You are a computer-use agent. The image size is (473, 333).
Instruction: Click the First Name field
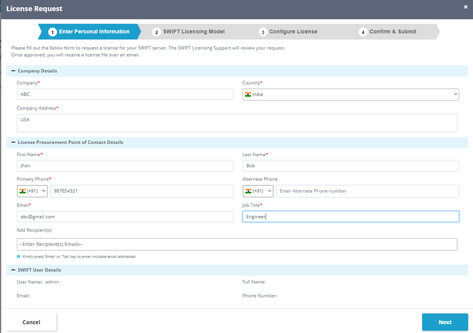(125, 166)
